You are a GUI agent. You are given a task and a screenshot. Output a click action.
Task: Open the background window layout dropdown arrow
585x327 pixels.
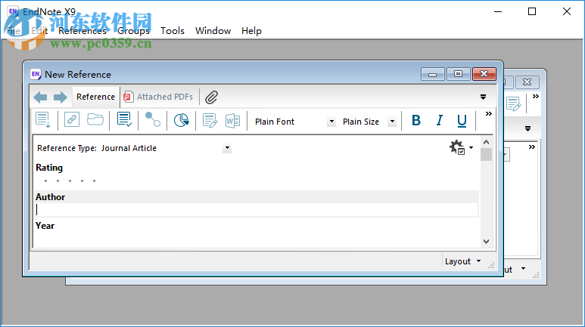pyautogui.click(x=523, y=269)
